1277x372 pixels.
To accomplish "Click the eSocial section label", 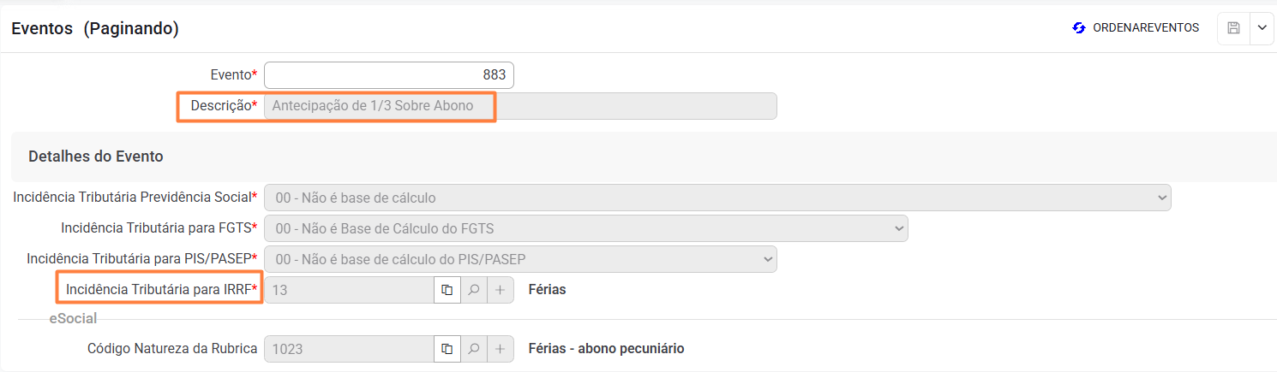I will point(73,319).
